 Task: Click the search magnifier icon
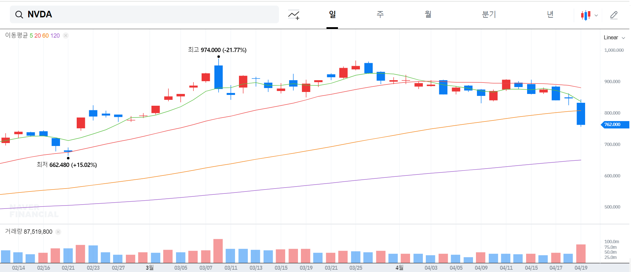19,14
